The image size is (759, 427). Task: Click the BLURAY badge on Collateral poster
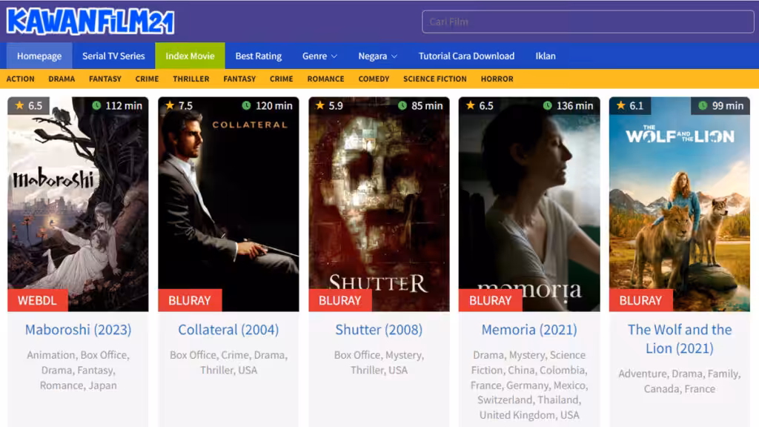(190, 300)
